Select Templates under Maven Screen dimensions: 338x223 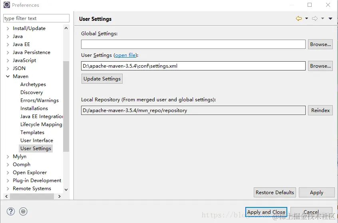click(x=32, y=133)
